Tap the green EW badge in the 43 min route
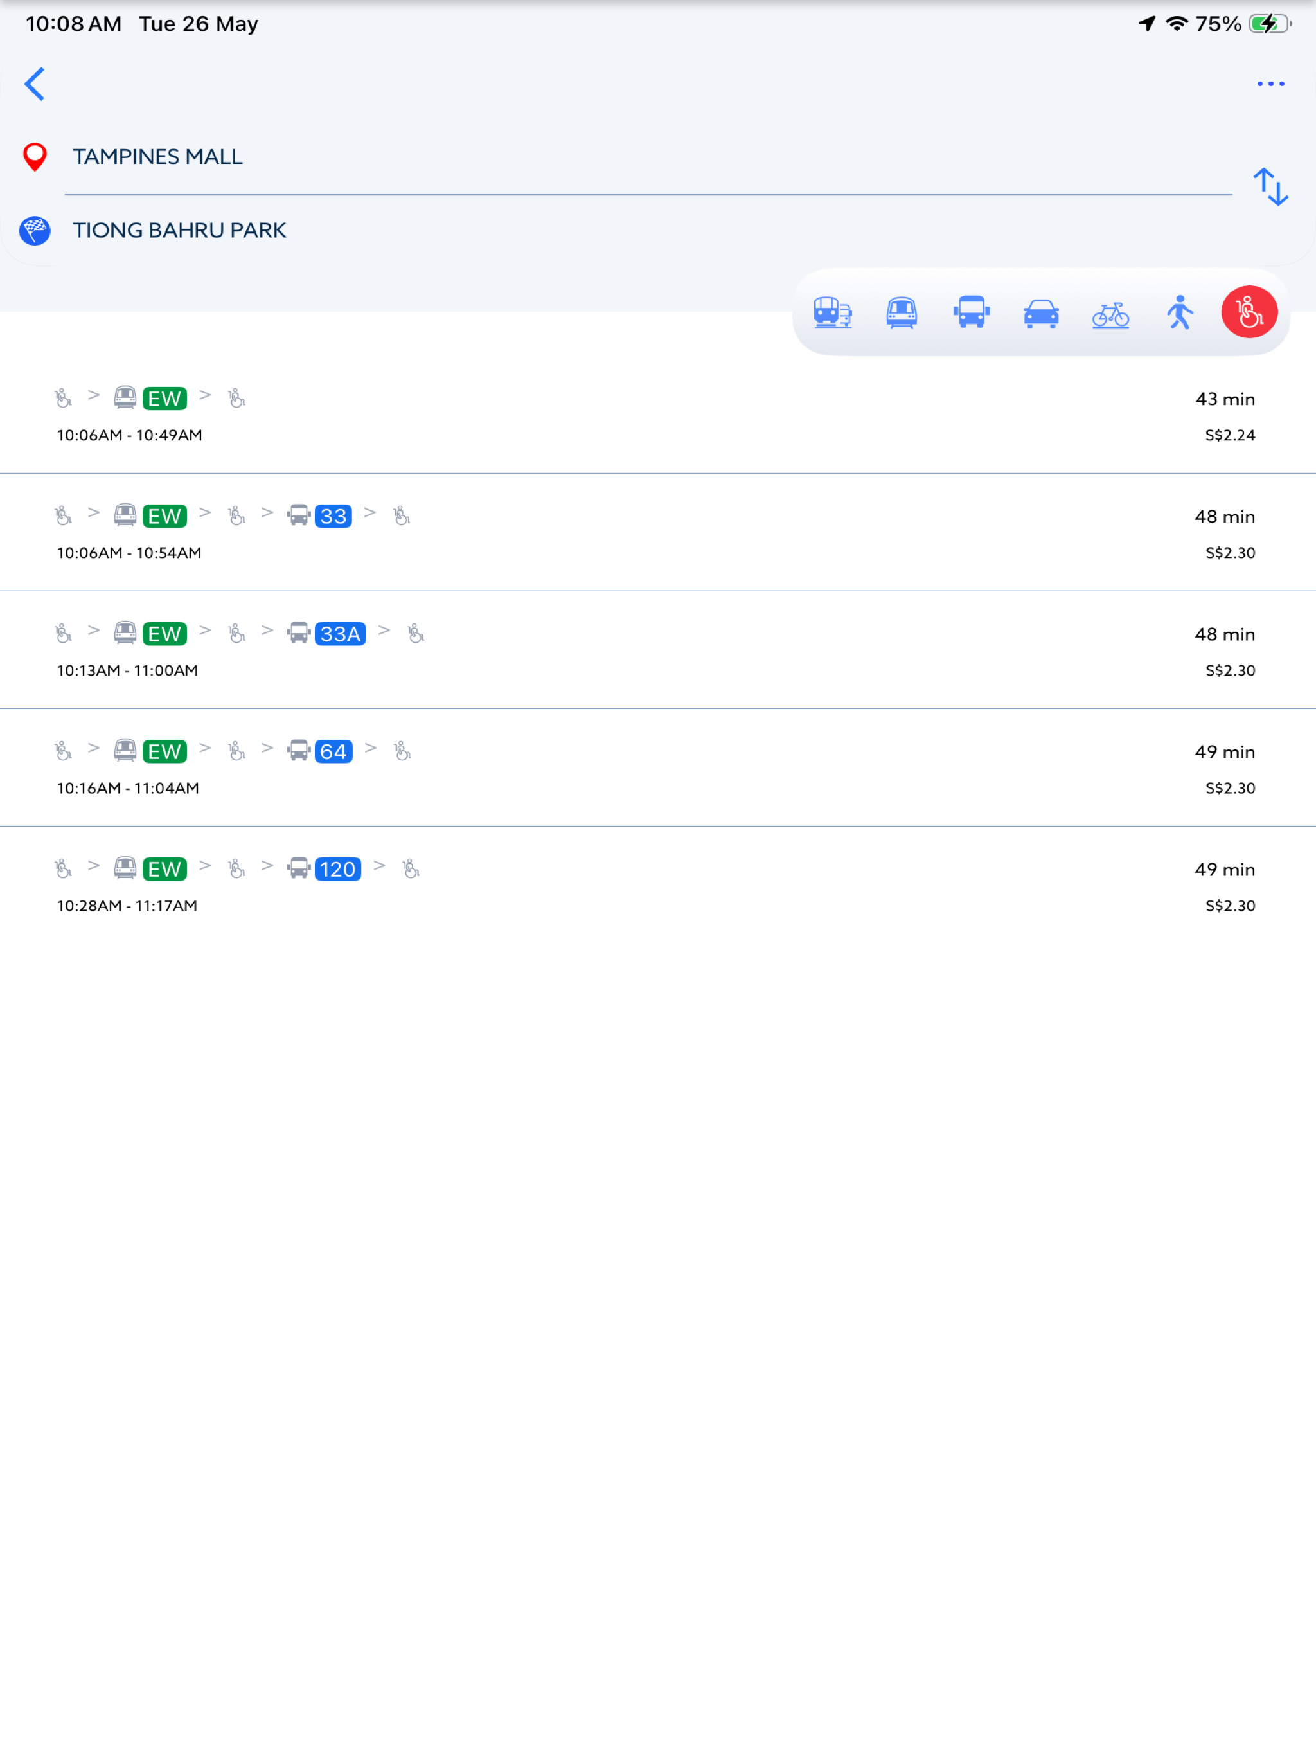 [x=165, y=399]
